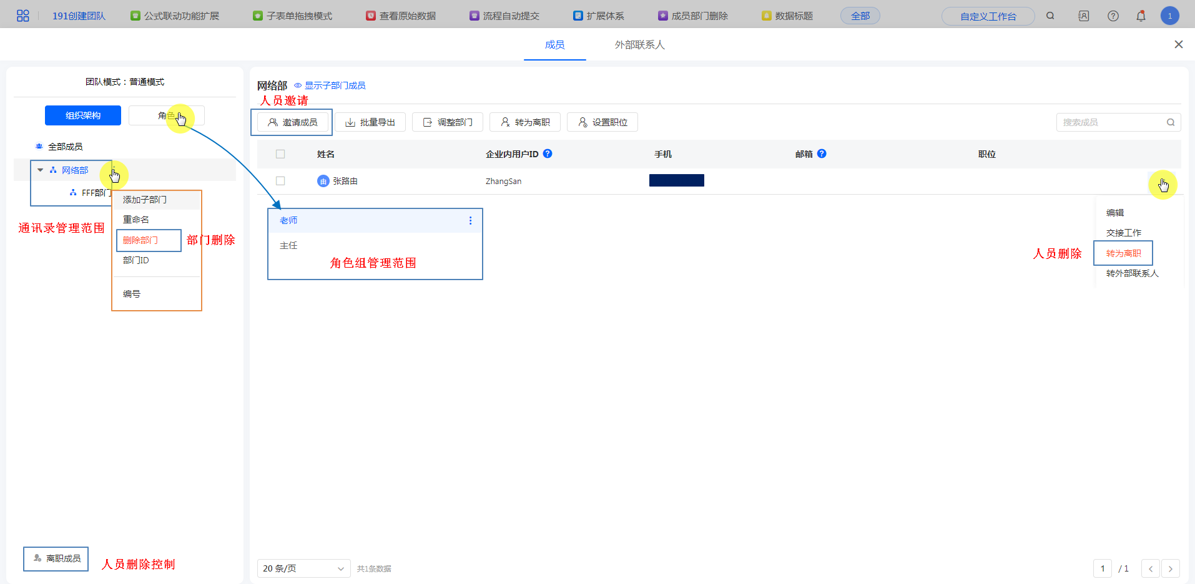This screenshot has height=584, width=1195.
Task: Click help icon next to 企业内用户ID
Action: coord(548,153)
